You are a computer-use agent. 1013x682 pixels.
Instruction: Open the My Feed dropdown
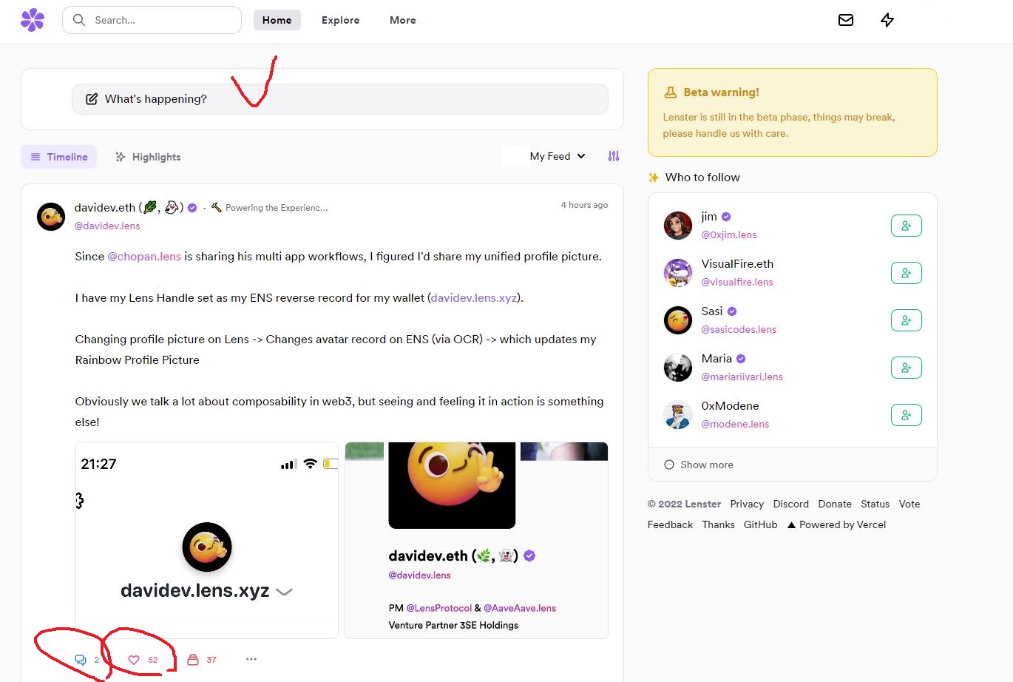[x=557, y=156]
